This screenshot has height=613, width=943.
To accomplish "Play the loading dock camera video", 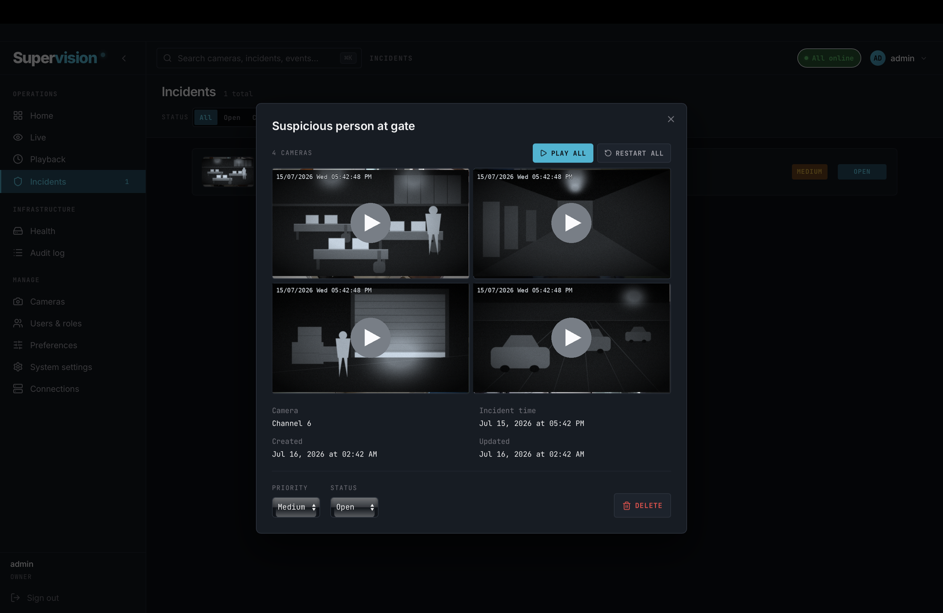I will tap(371, 338).
